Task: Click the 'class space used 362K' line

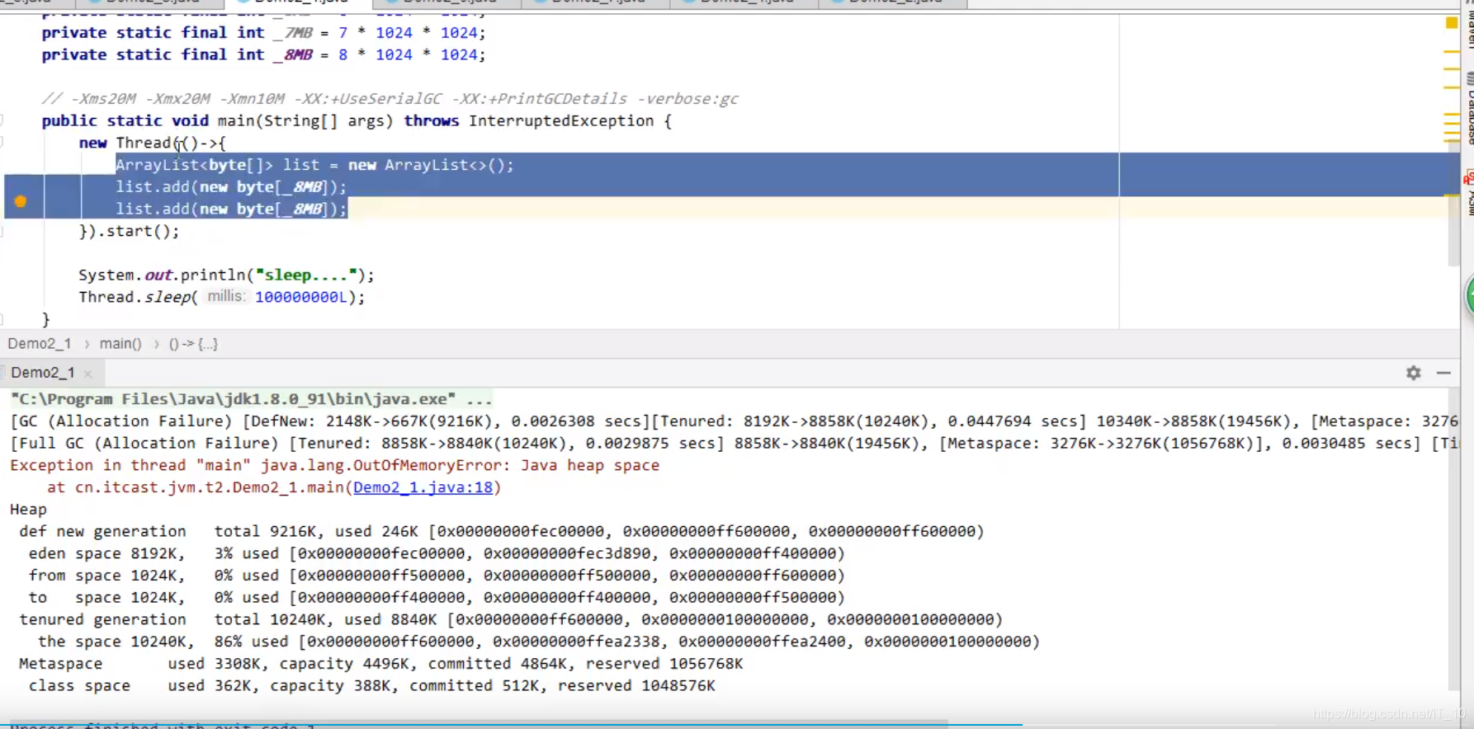Action: coord(371,685)
